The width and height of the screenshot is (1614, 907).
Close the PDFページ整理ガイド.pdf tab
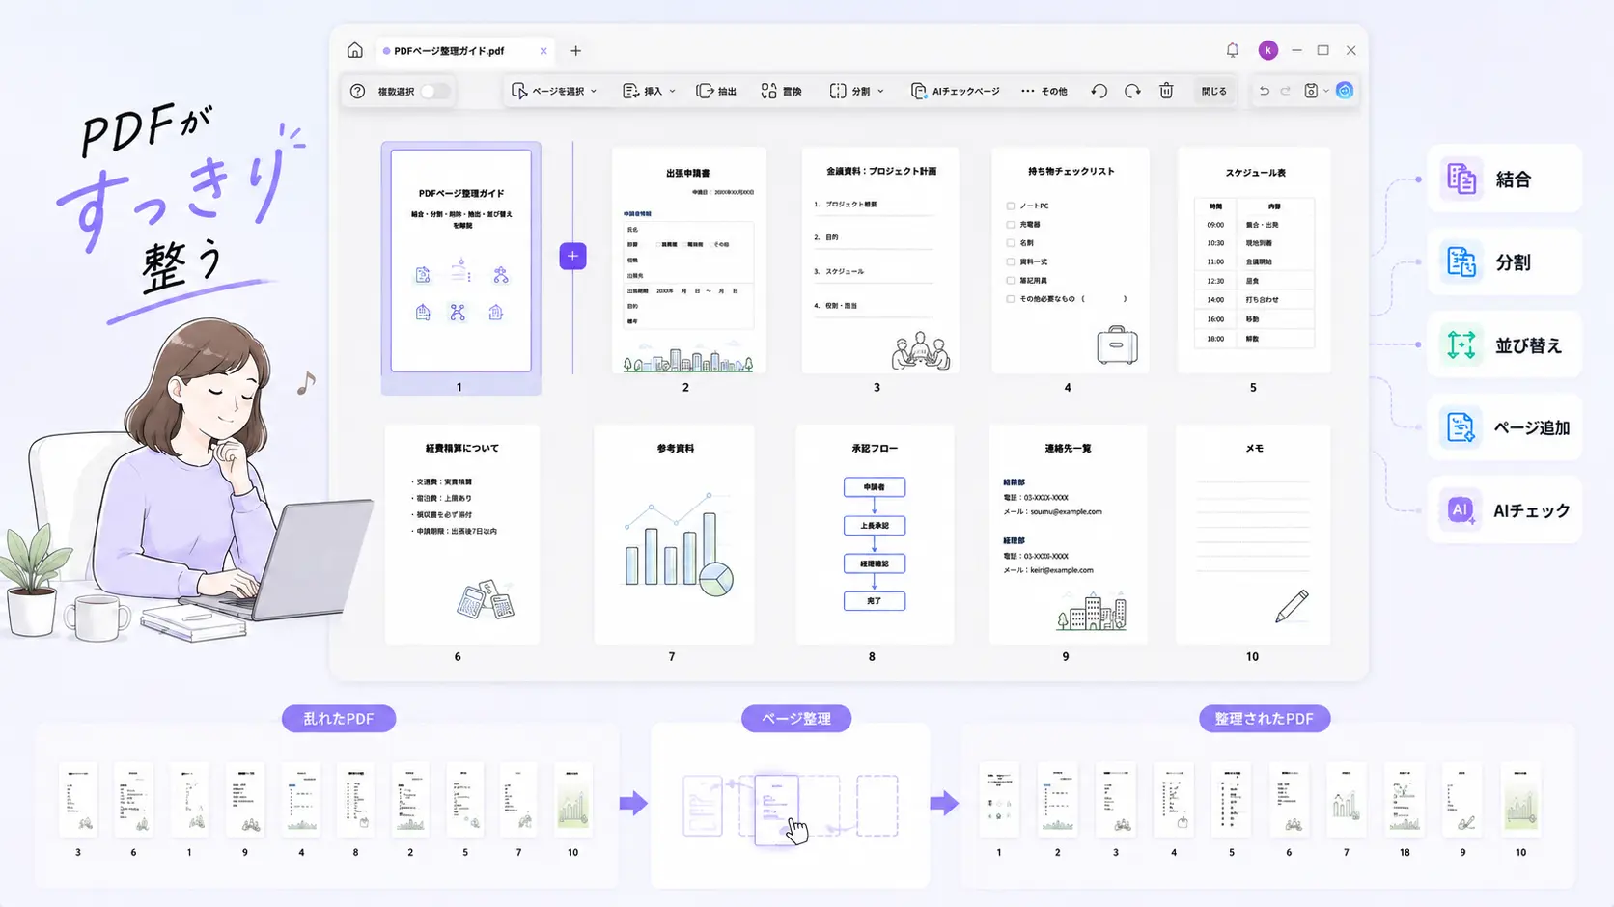click(x=543, y=51)
